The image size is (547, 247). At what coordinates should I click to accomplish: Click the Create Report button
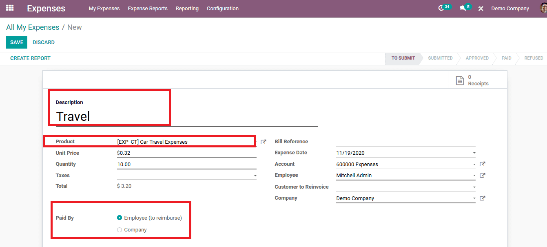click(31, 58)
